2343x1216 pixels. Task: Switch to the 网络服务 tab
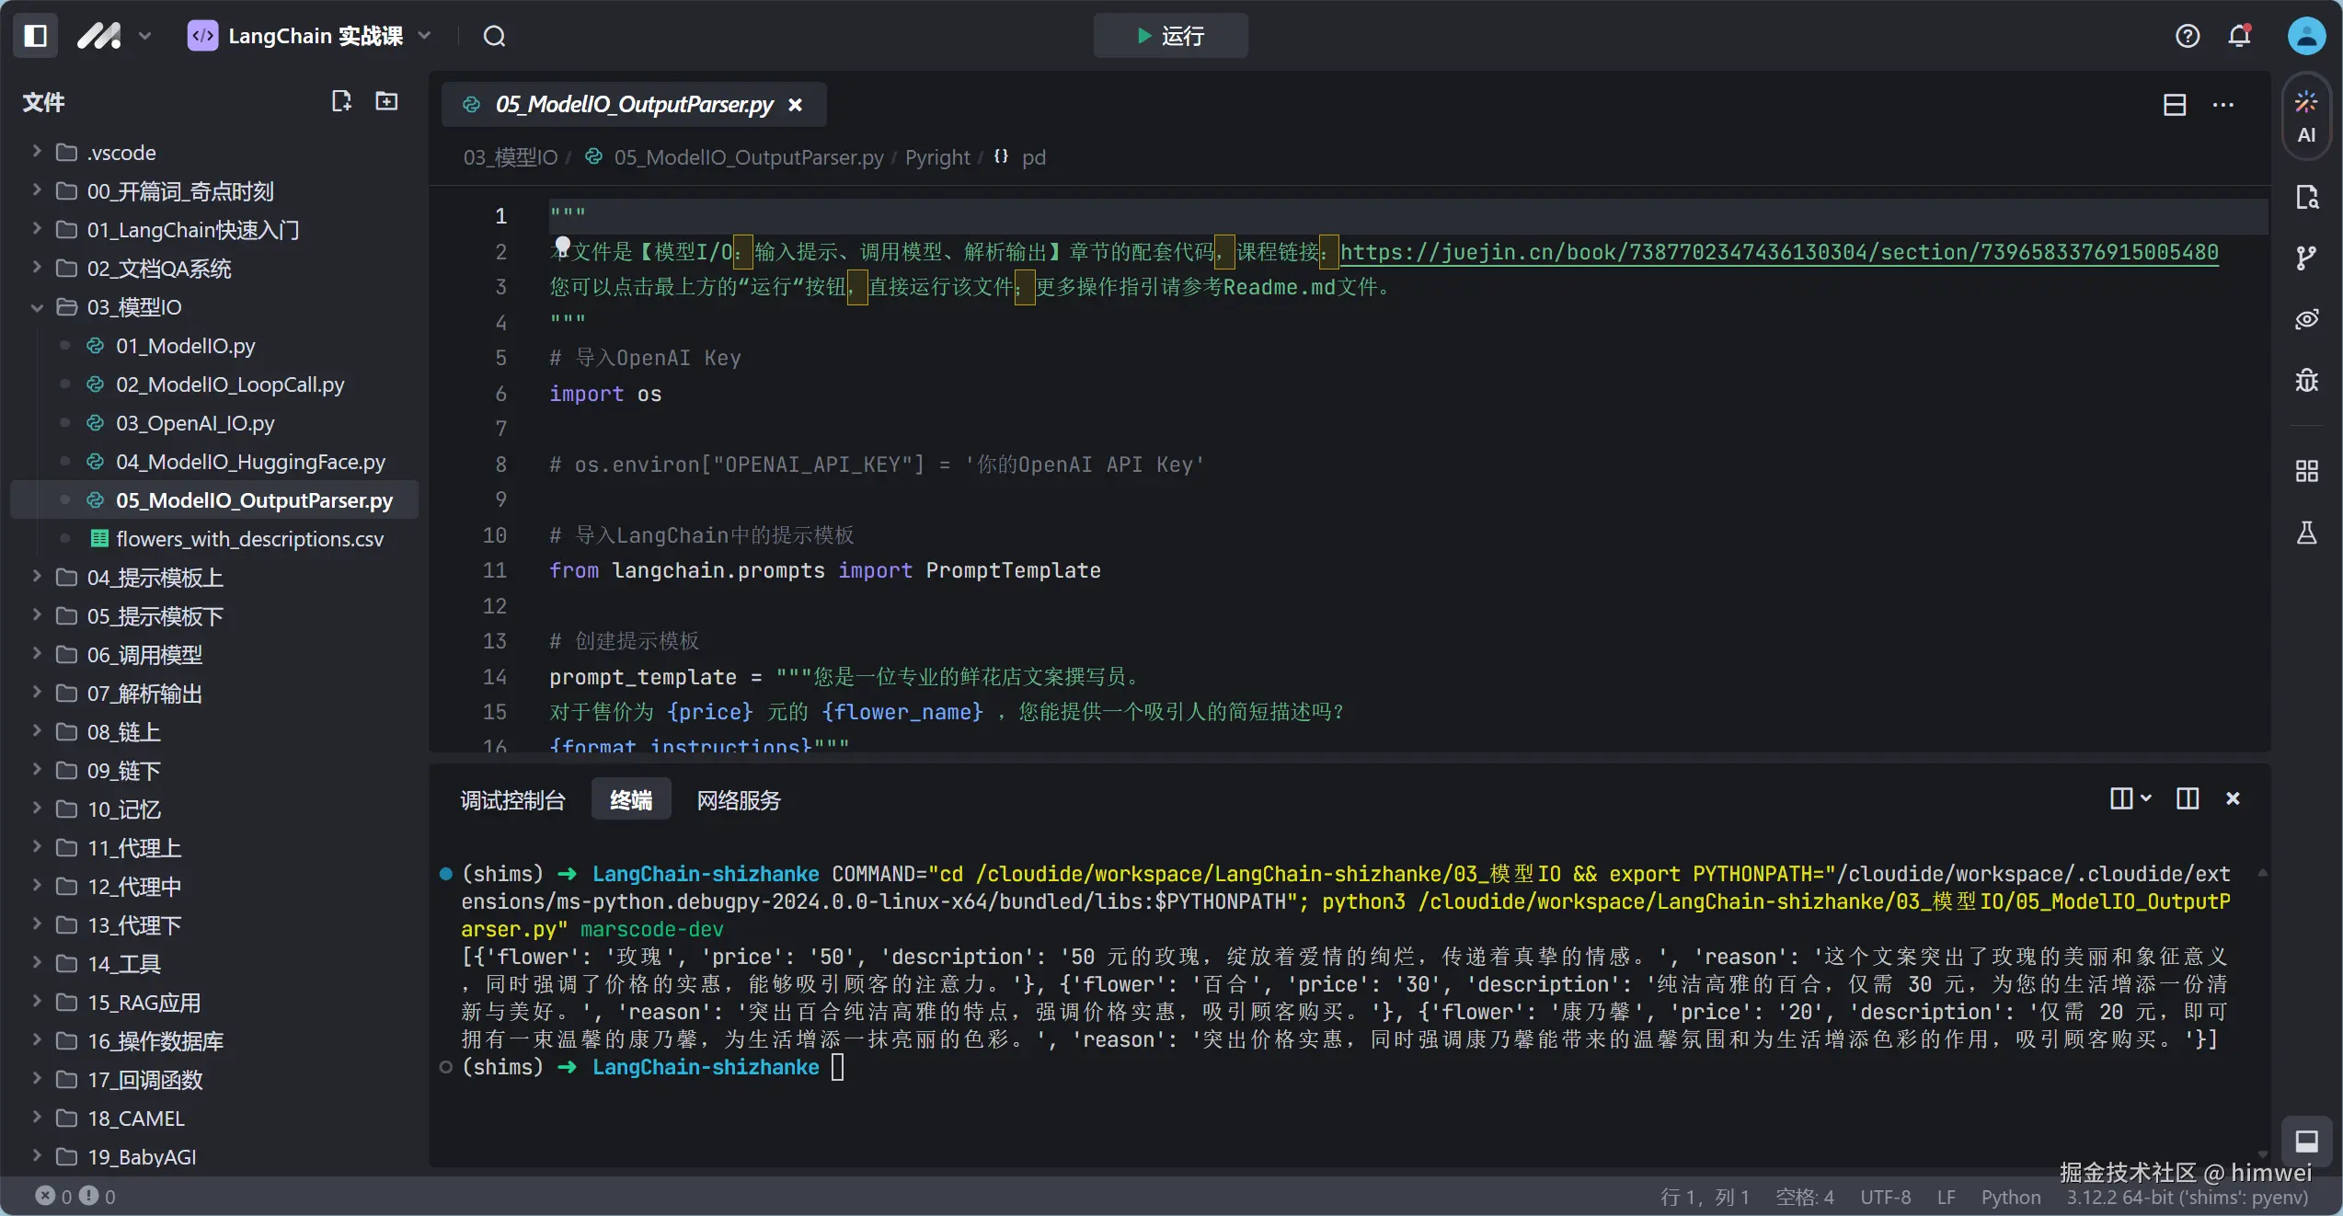(738, 800)
